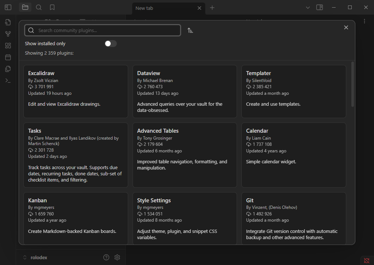Click the "2 385 421" download count
374x265 pixels.
click(262, 87)
